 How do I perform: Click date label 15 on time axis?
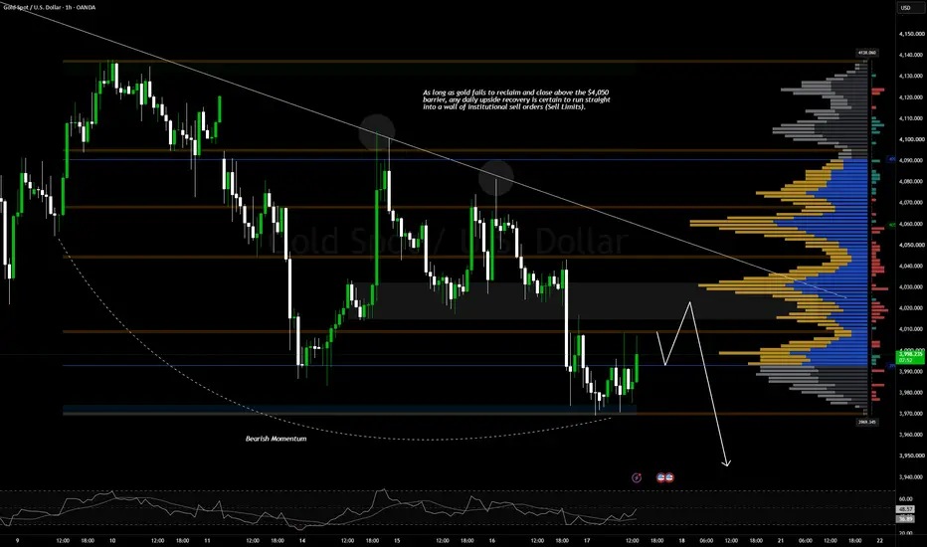click(397, 540)
